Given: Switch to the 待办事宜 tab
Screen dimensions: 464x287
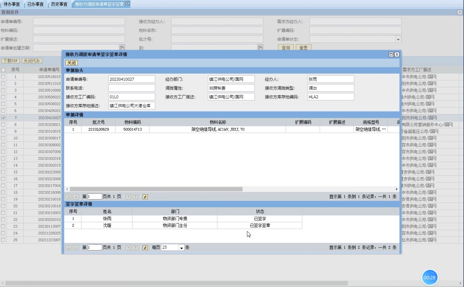Looking at the screenshot, I should [x=12, y=4].
